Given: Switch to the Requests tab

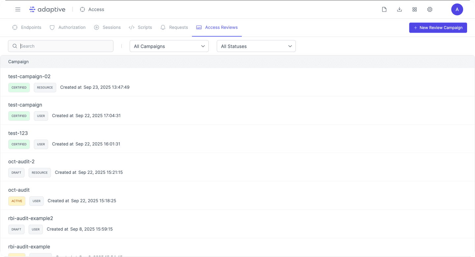Looking at the screenshot, I should (174, 27).
